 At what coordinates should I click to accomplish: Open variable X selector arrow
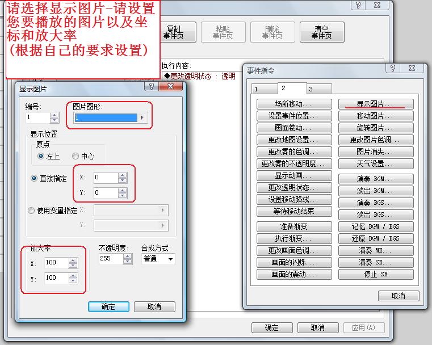[163, 210]
